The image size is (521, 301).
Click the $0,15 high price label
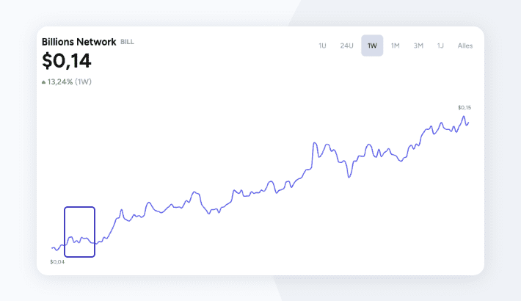464,107
